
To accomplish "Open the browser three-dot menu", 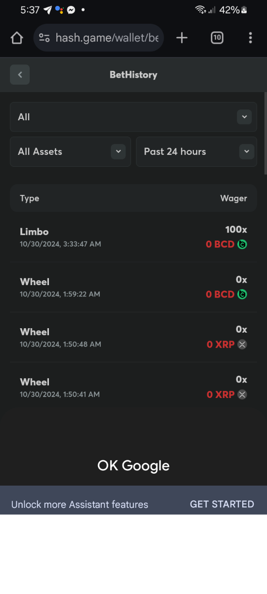I will pyautogui.click(x=250, y=38).
